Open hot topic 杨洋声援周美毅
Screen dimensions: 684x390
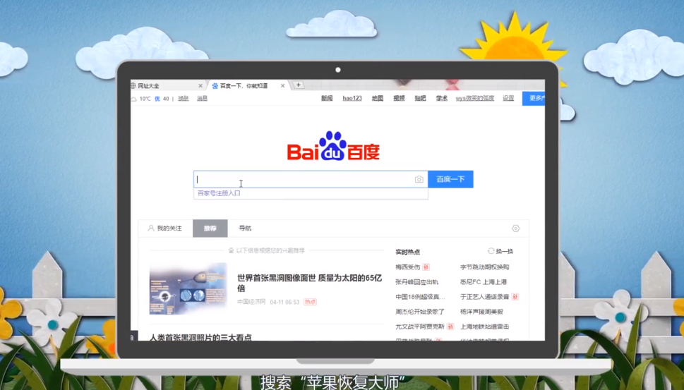click(x=481, y=312)
